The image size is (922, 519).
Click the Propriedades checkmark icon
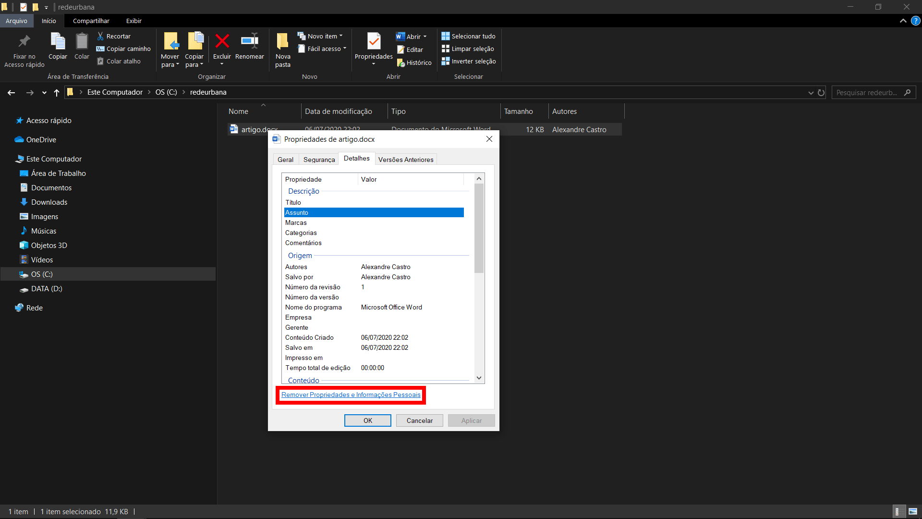click(x=374, y=41)
